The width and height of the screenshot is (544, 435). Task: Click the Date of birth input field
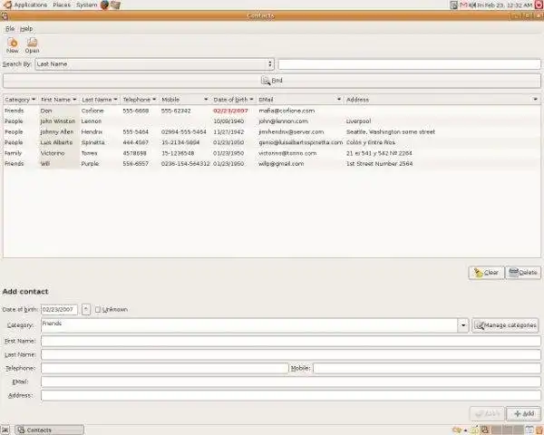[x=59, y=309]
